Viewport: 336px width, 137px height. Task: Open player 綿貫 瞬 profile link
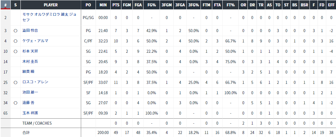coord(28,72)
